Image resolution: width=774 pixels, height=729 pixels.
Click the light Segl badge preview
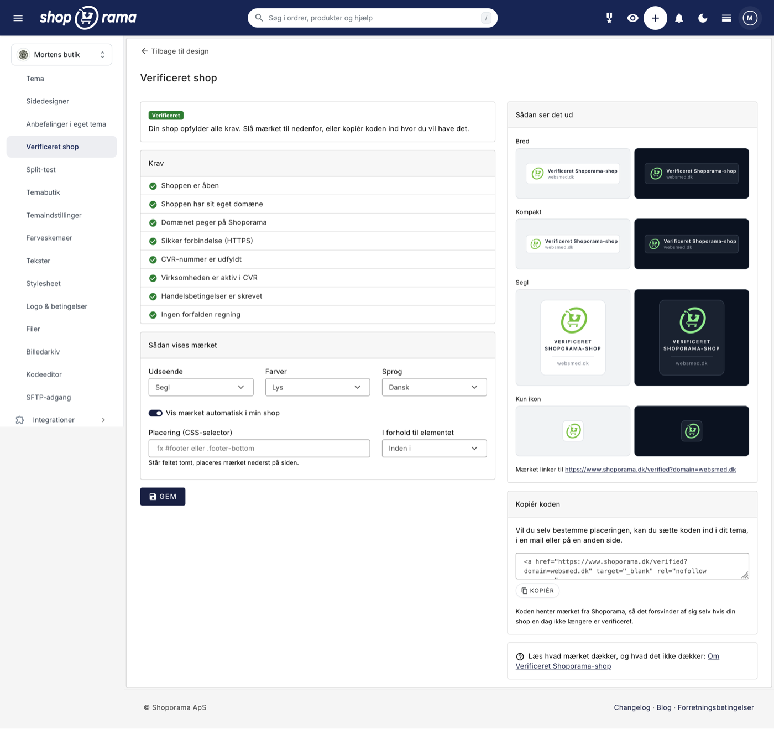click(573, 337)
